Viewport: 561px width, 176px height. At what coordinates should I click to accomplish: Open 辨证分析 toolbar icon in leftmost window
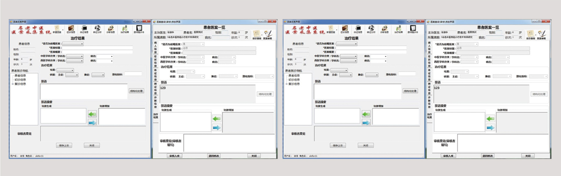98,29
